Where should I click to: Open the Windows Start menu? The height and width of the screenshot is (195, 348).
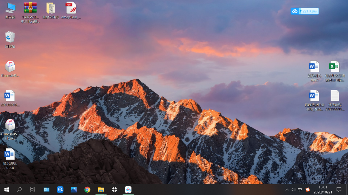(x=6, y=189)
